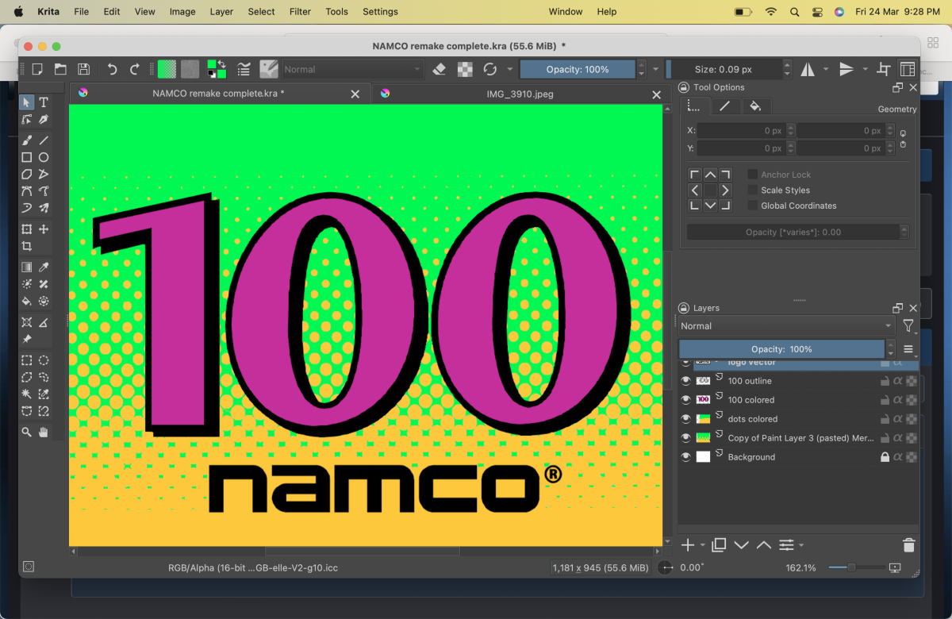Image resolution: width=952 pixels, height=619 pixels.
Task: Select the Freehand Brush tool
Action: click(x=27, y=140)
